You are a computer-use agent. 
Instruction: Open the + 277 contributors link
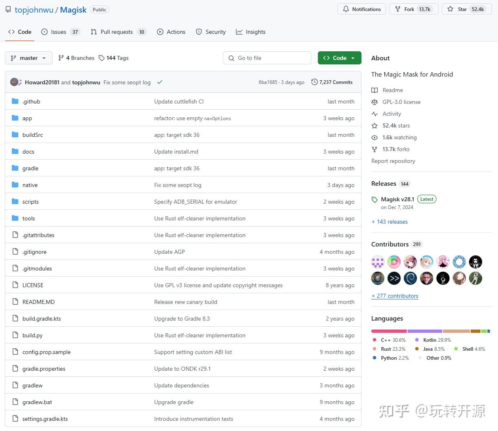tap(395, 296)
